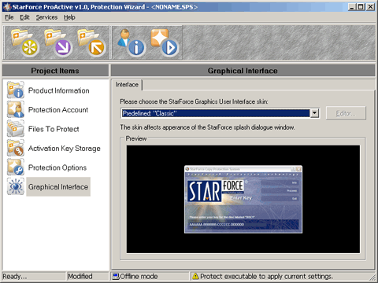This screenshot has height=283, width=378.
Task: Click the Editor... button
Action: tap(346, 113)
